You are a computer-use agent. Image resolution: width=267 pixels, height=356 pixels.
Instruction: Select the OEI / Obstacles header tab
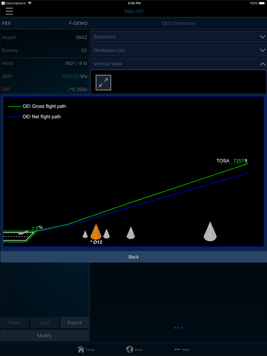pos(179,23)
